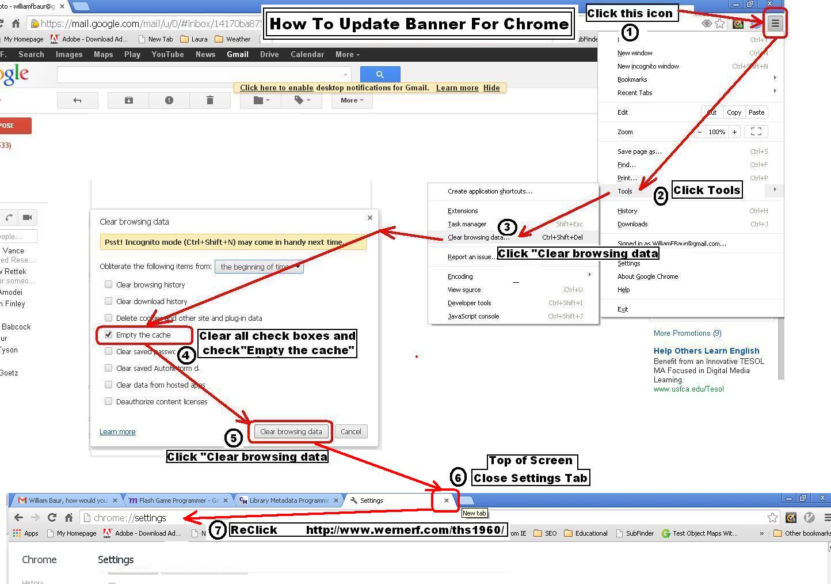Screen dimensions: 831x584
Task: Select Tools in the Chrome menu
Action: 625,191
